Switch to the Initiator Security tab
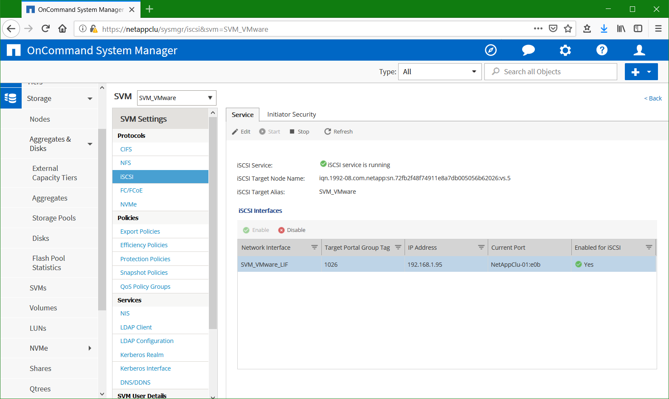 coord(292,114)
